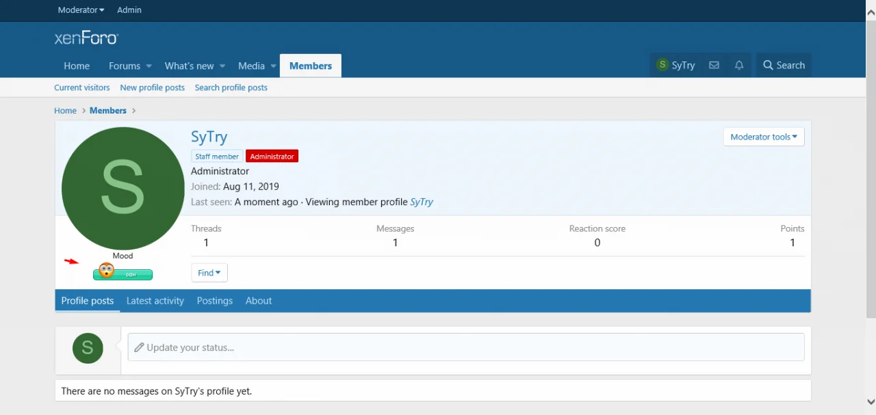Open the alerts bell icon

tap(739, 66)
